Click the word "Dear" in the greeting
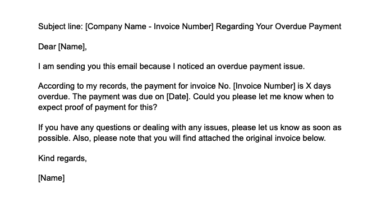Viewport: 368px width, 202px height. coord(47,47)
